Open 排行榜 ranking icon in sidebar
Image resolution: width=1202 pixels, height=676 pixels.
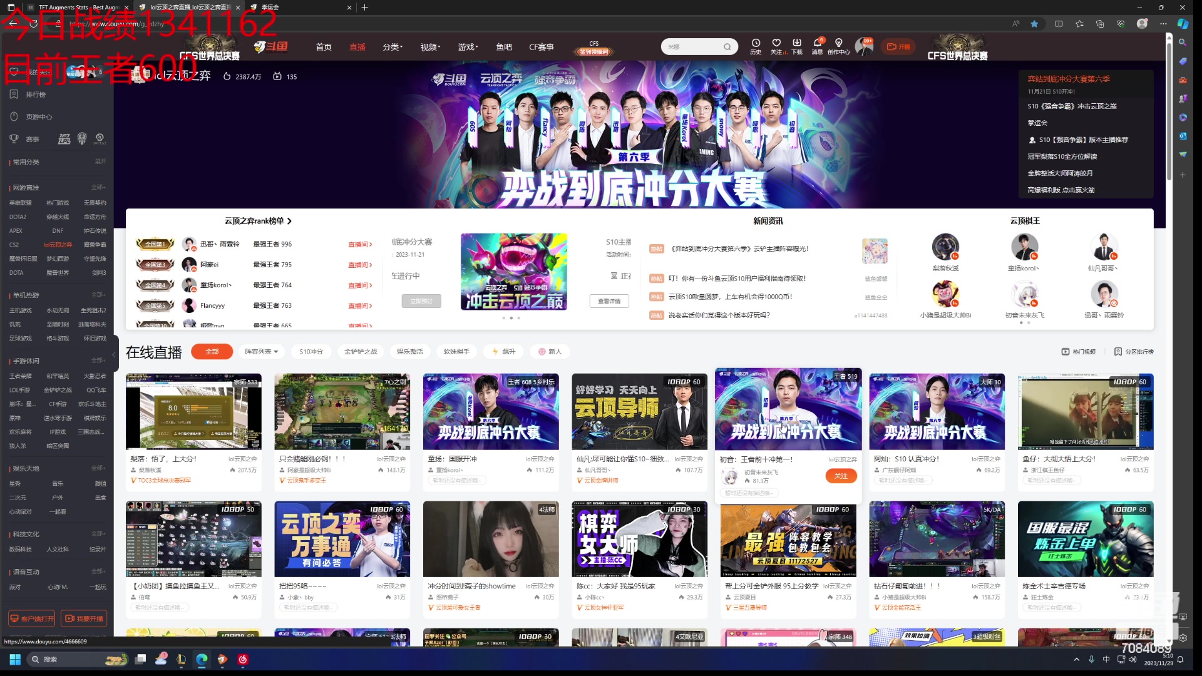click(14, 95)
